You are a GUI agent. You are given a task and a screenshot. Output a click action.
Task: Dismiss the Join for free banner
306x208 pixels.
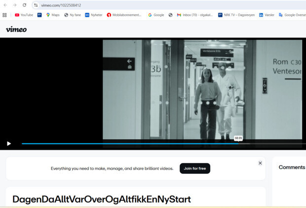pyautogui.click(x=260, y=163)
